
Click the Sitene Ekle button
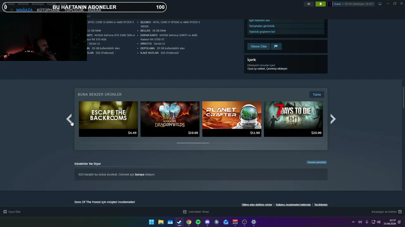click(259, 46)
